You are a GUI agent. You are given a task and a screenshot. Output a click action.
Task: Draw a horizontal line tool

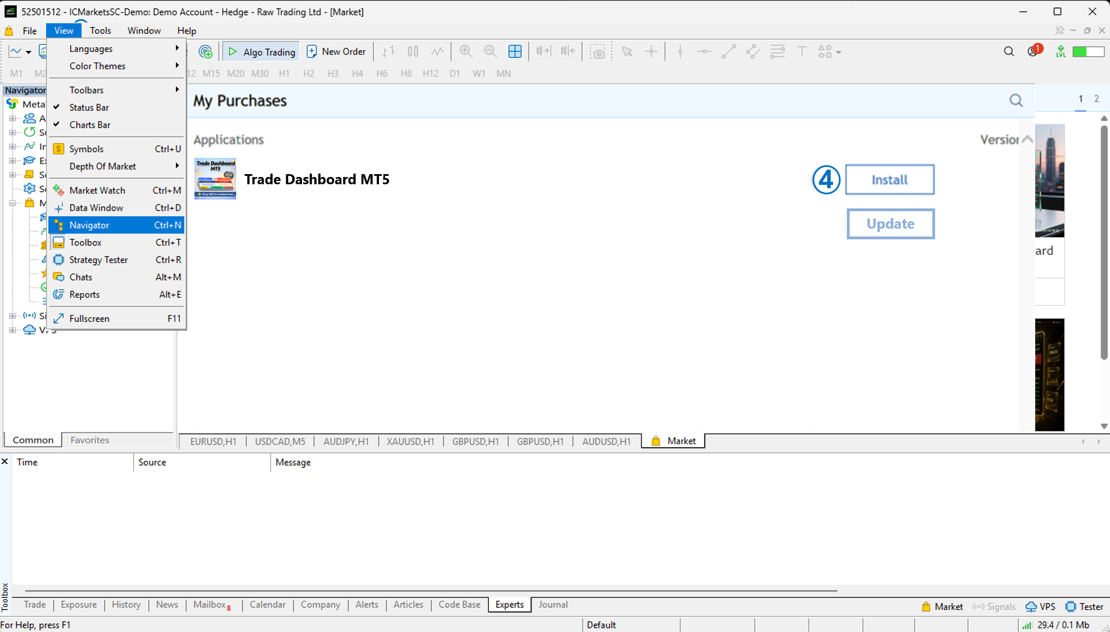[x=704, y=52]
